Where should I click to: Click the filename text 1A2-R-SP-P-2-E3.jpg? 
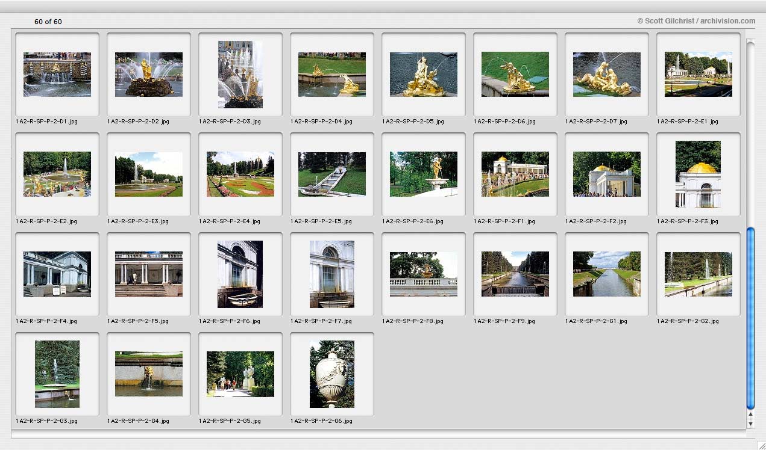pos(138,221)
